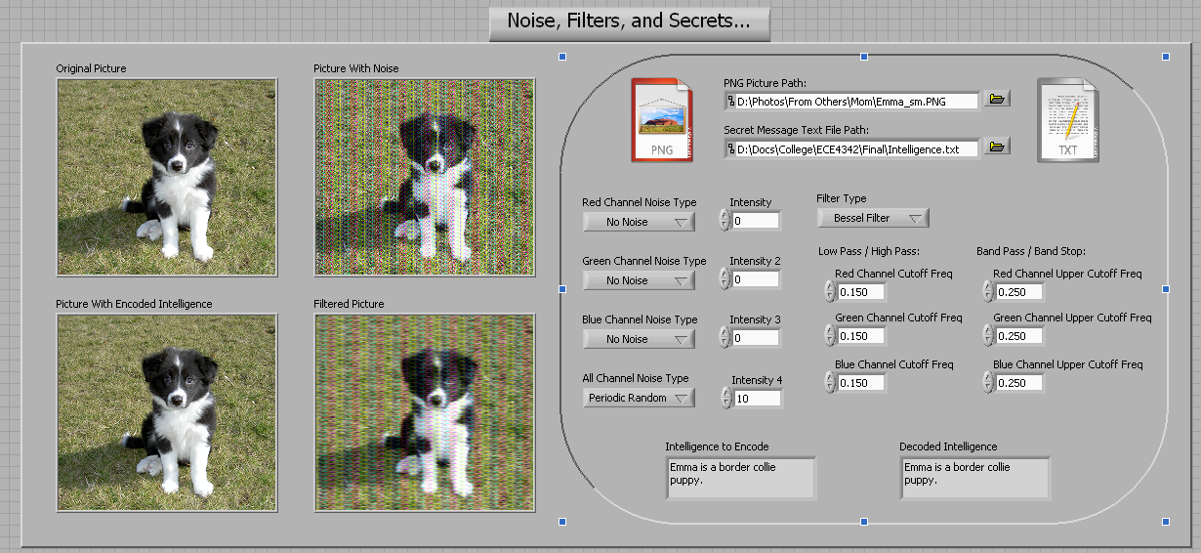Click the TXT notepad file icon

click(x=1067, y=119)
